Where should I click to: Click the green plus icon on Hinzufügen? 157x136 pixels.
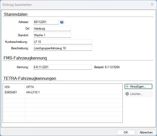pyautogui.click(x=127, y=86)
